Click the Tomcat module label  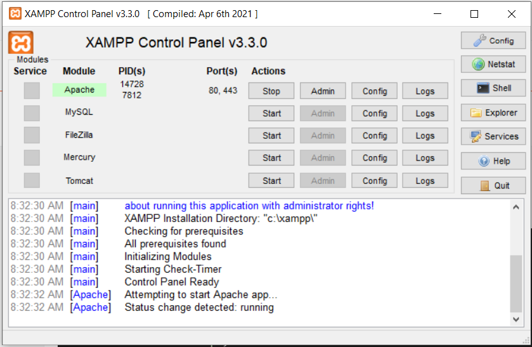point(79,181)
